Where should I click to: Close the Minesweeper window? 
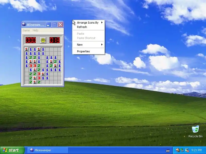point(60,24)
